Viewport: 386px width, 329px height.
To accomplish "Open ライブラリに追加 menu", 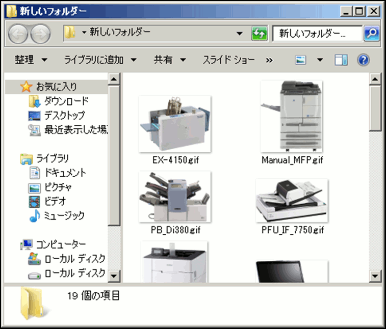I will (x=100, y=60).
